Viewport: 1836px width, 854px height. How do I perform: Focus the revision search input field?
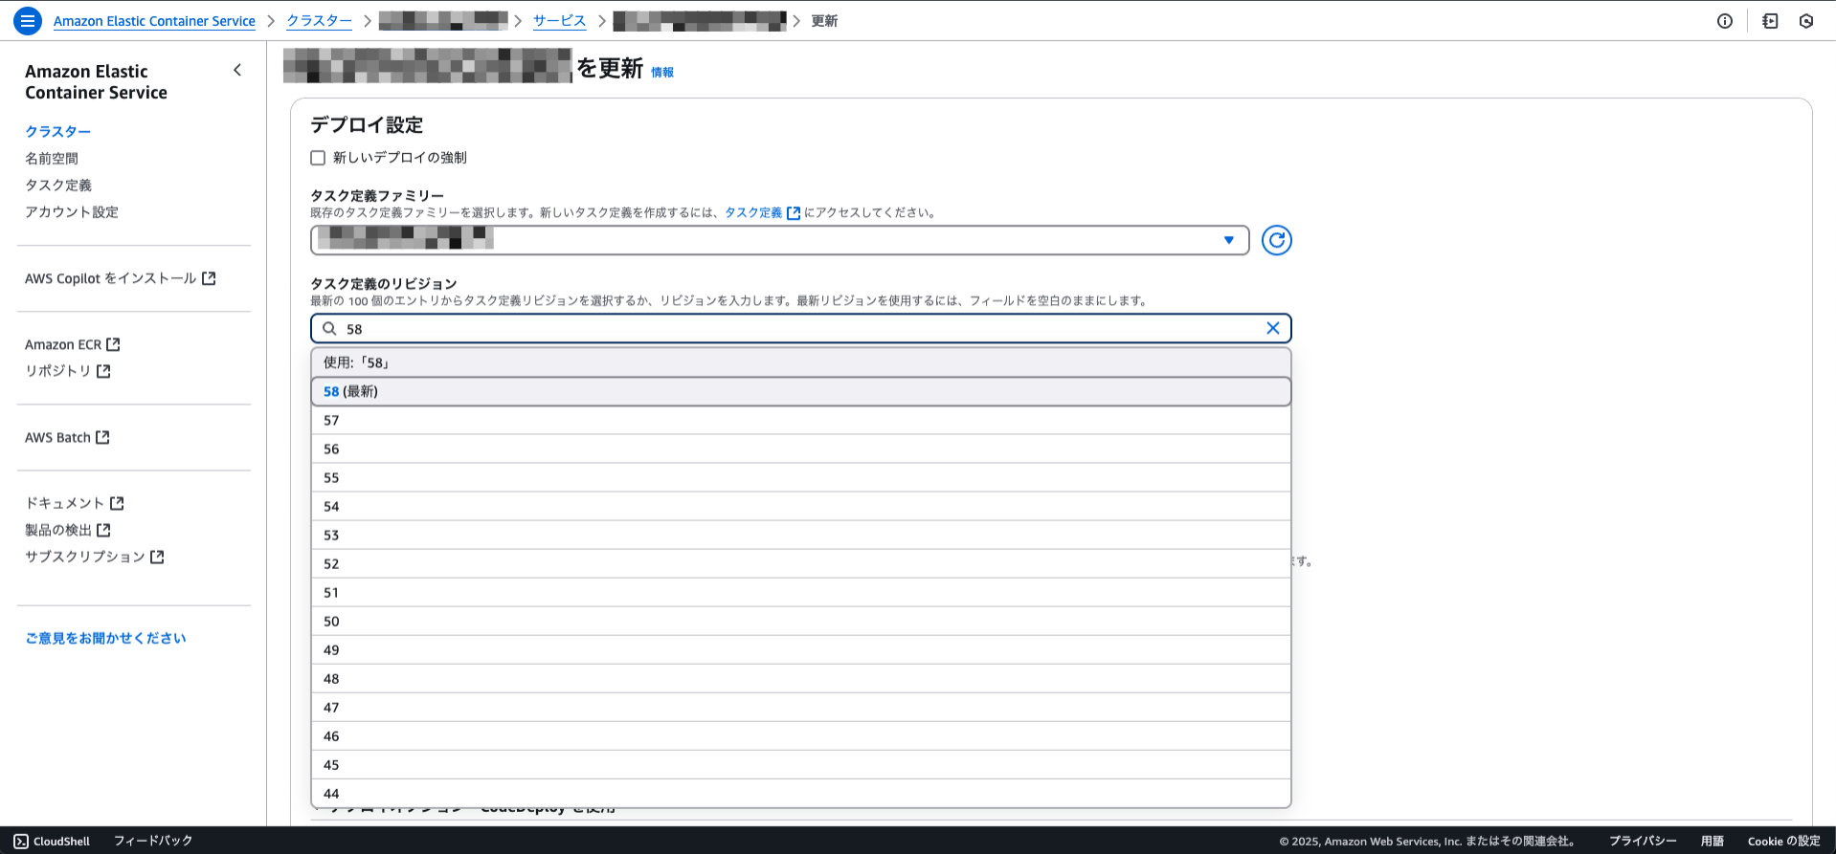pos(801,328)
